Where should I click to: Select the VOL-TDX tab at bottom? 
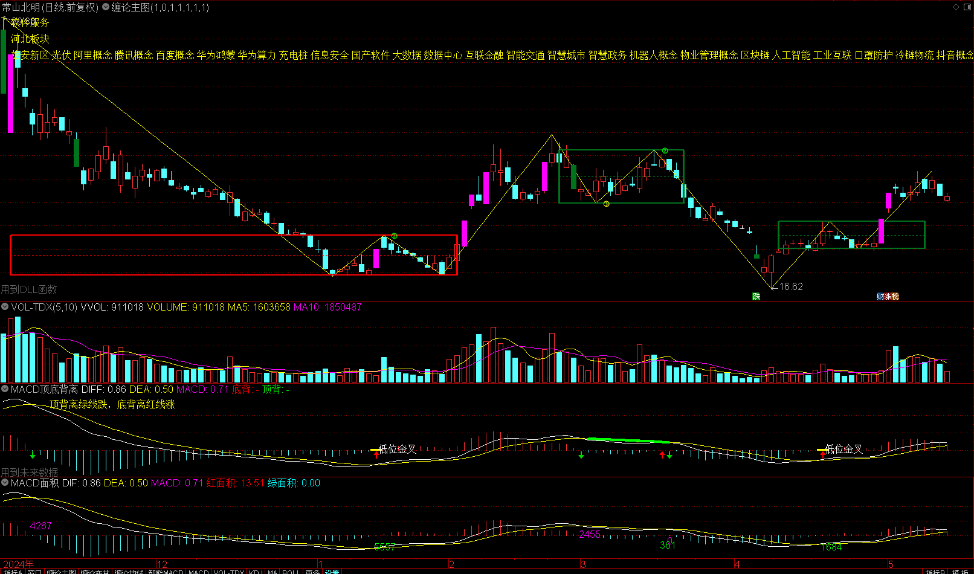pyautogui.click(x=229, y=572)
